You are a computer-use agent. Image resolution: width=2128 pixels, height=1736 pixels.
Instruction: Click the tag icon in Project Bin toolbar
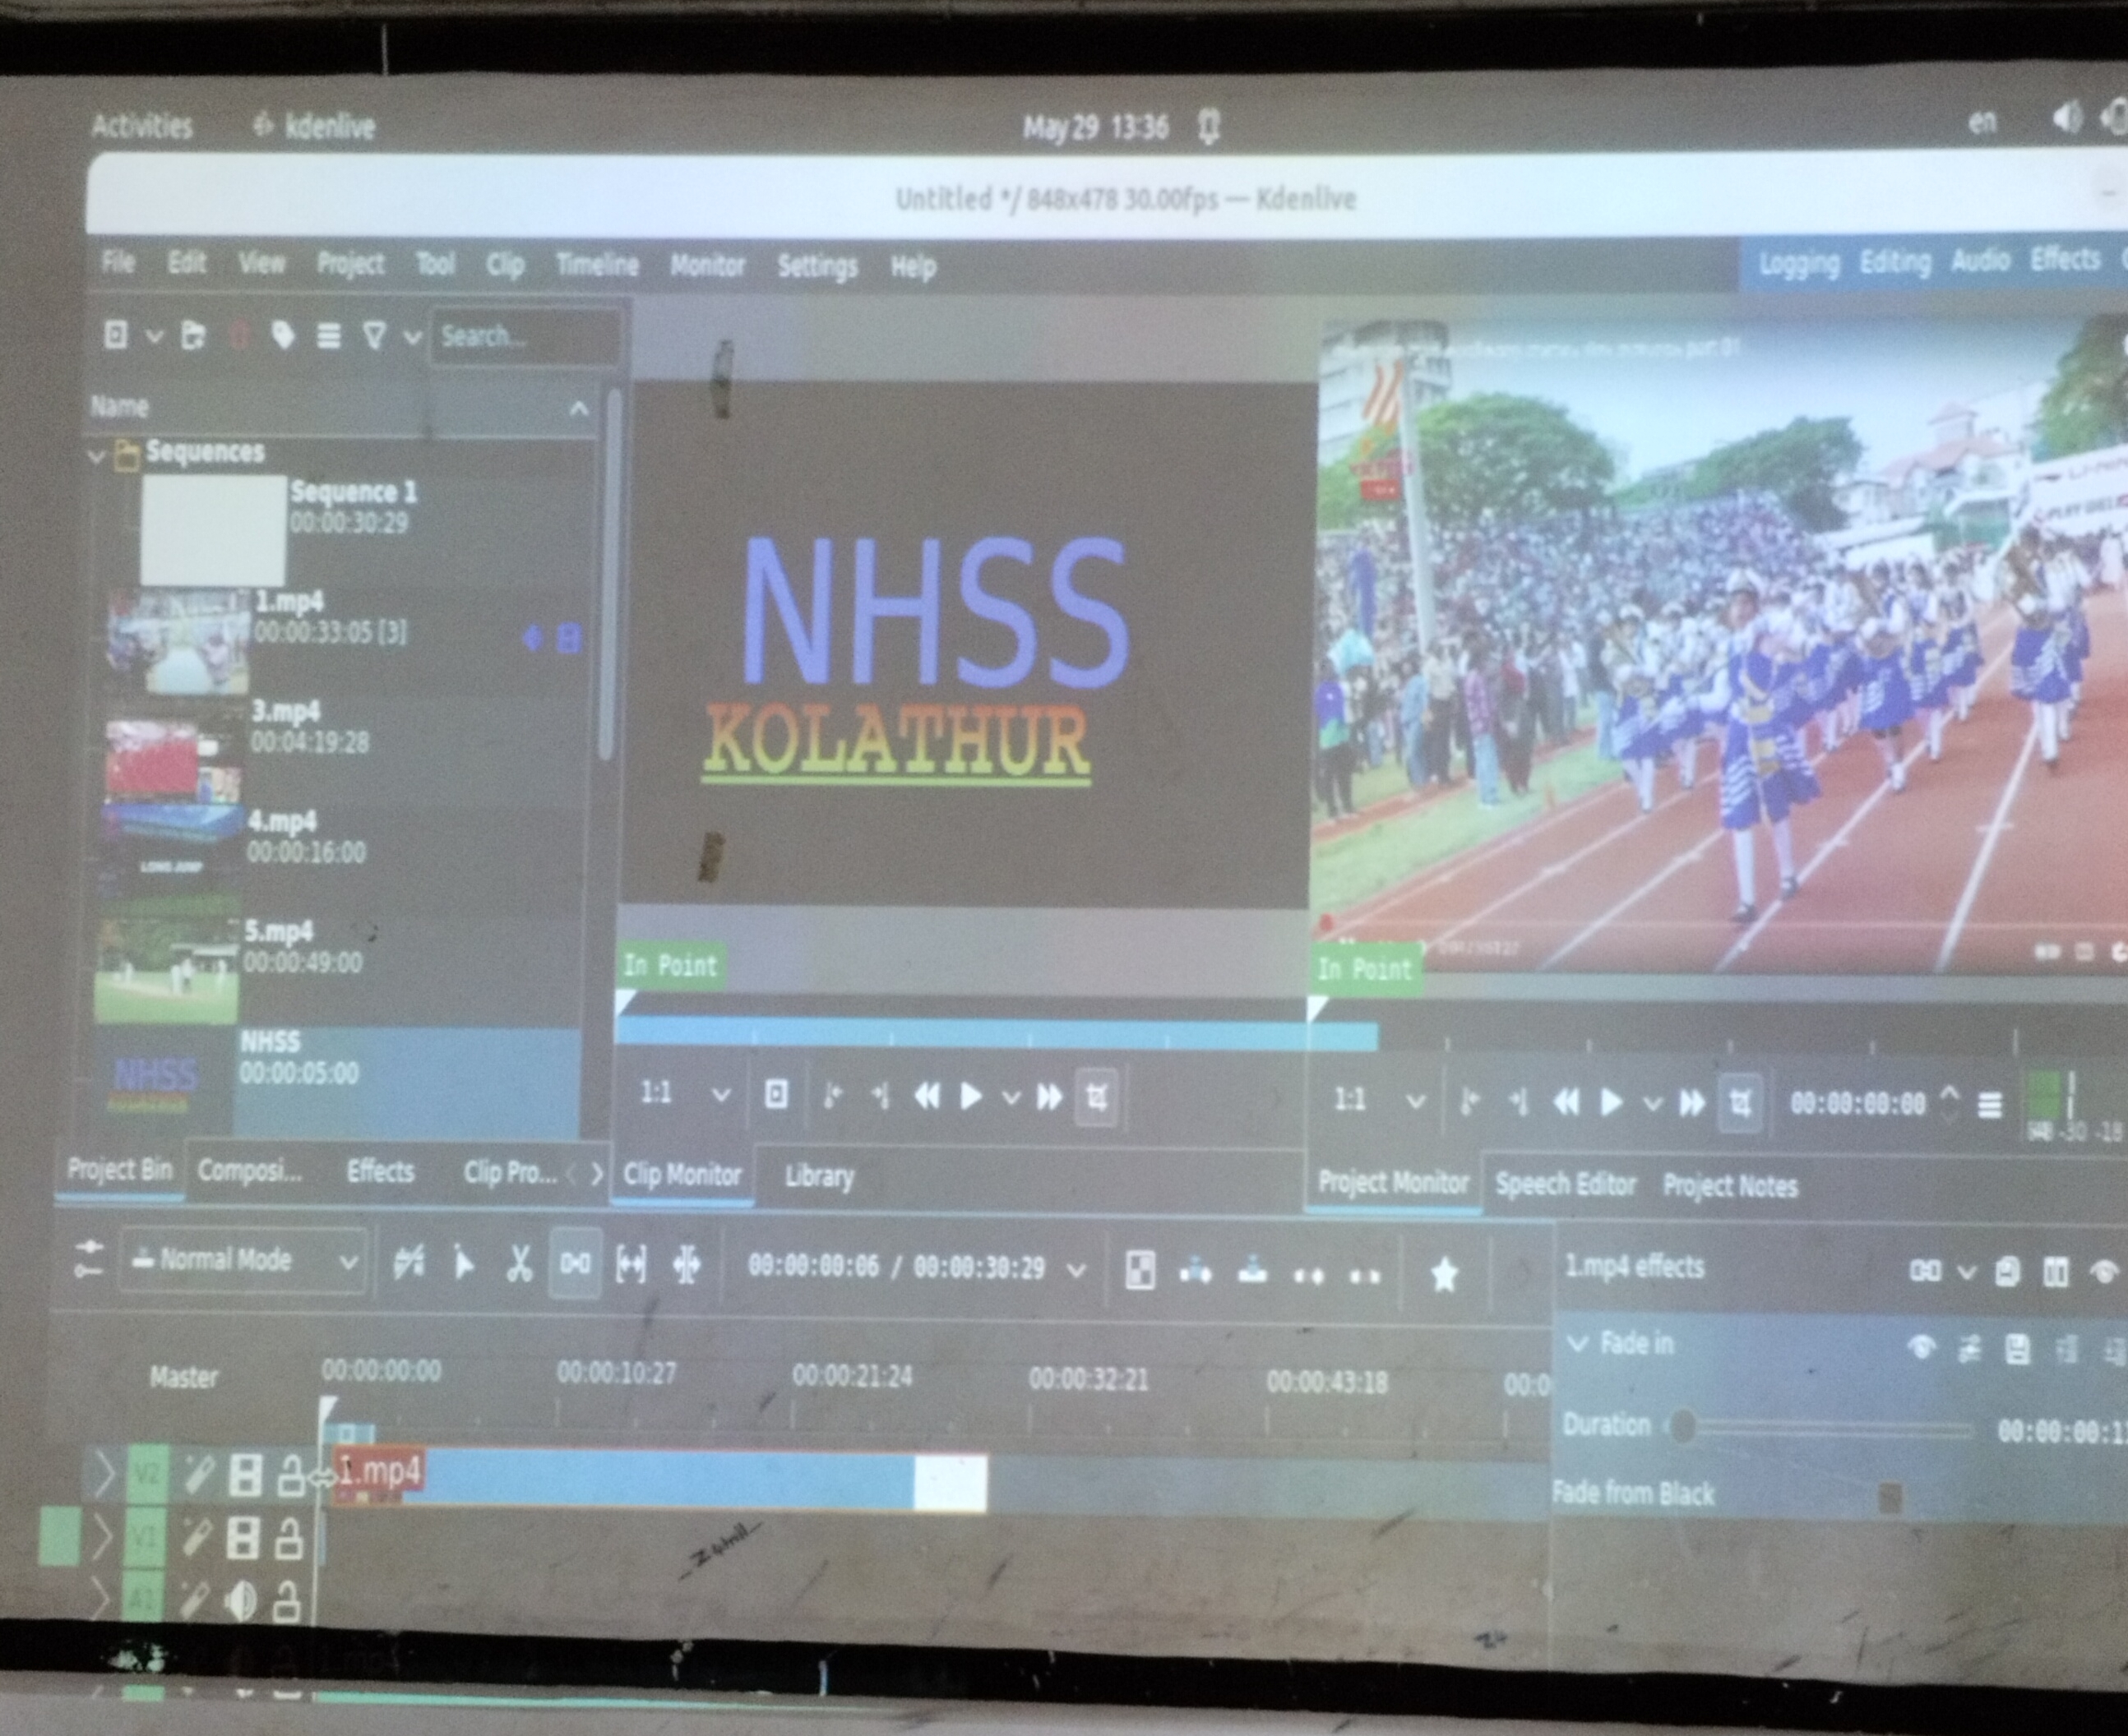282,336
